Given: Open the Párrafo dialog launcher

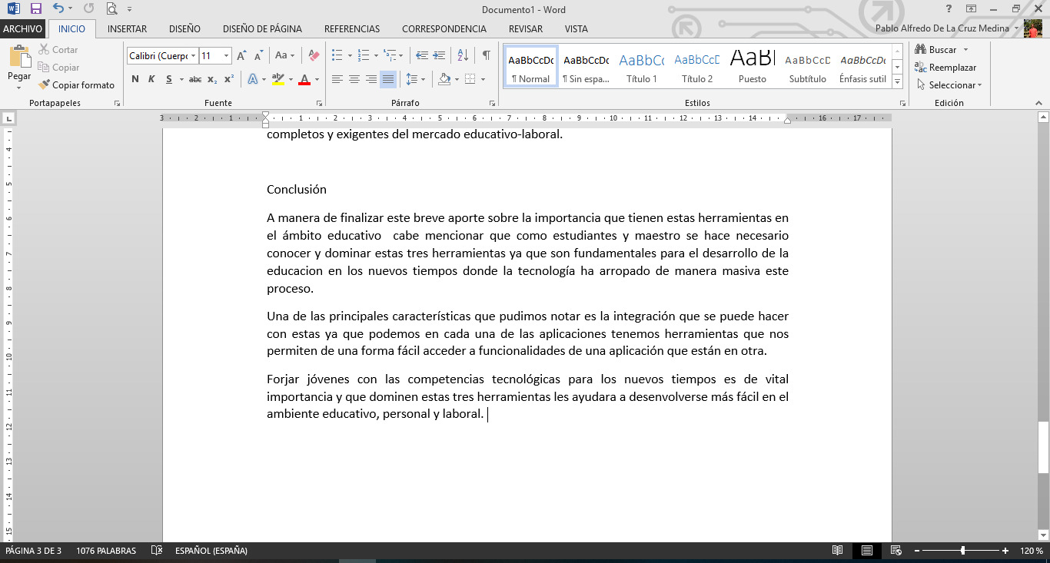Looking at the screenshot, I should point(492,103).
